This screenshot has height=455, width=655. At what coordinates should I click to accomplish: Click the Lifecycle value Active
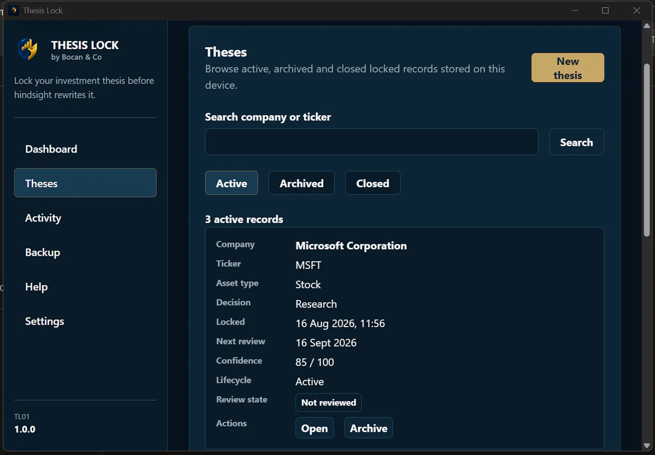[x=309, y=382]
